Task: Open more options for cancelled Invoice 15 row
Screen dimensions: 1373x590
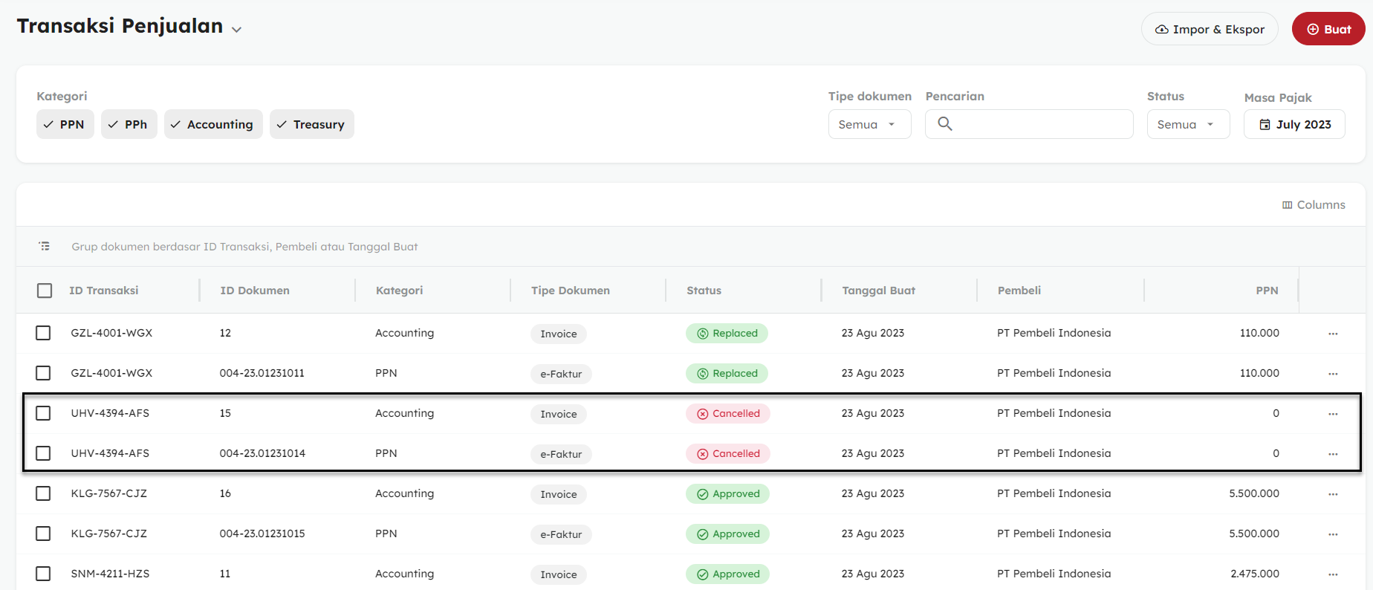Action: click(1333, 414)
